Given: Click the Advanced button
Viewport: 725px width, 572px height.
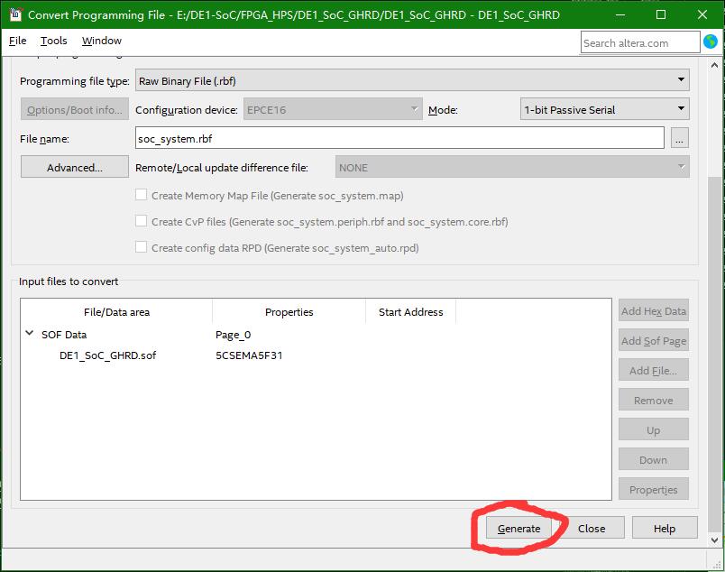Looking at the screenshot, I should pos(75,167).
